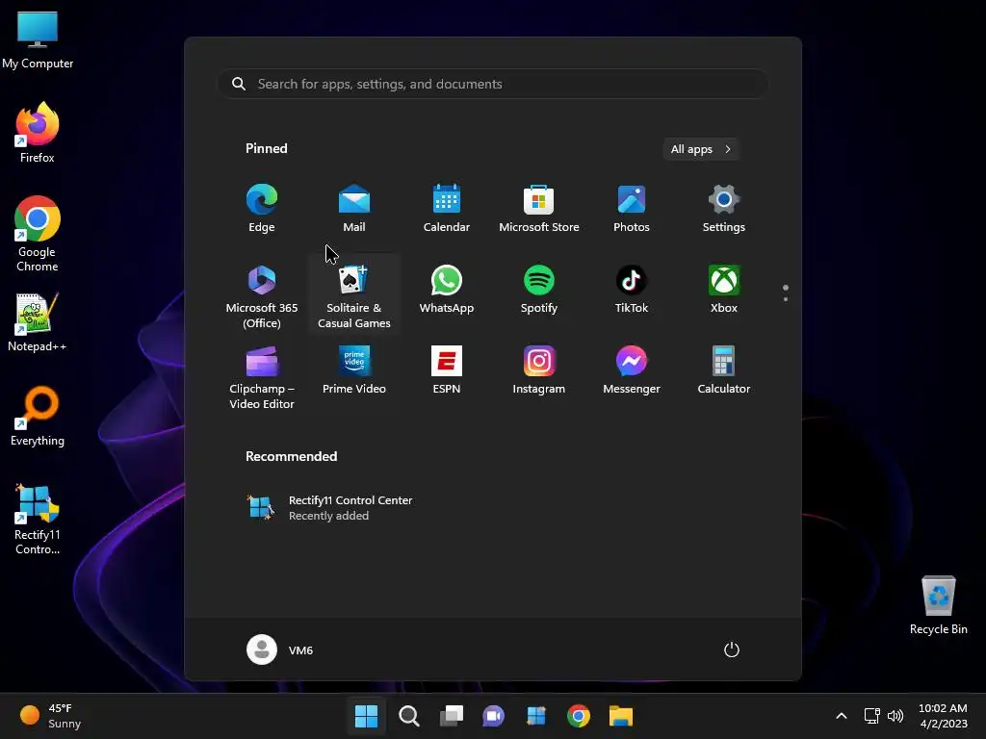Open the VM6 user account menu
This screenshot has width=986, height=739.
pyautogui.click(x=280, y=650)
